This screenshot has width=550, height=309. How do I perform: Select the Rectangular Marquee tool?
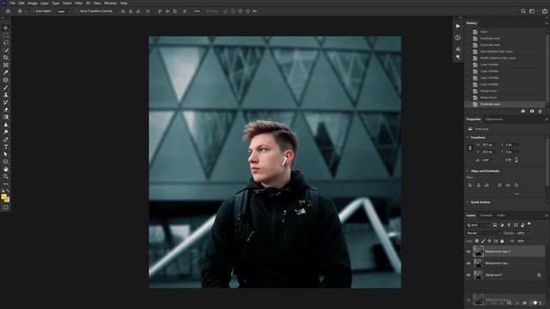pos(6,35)
